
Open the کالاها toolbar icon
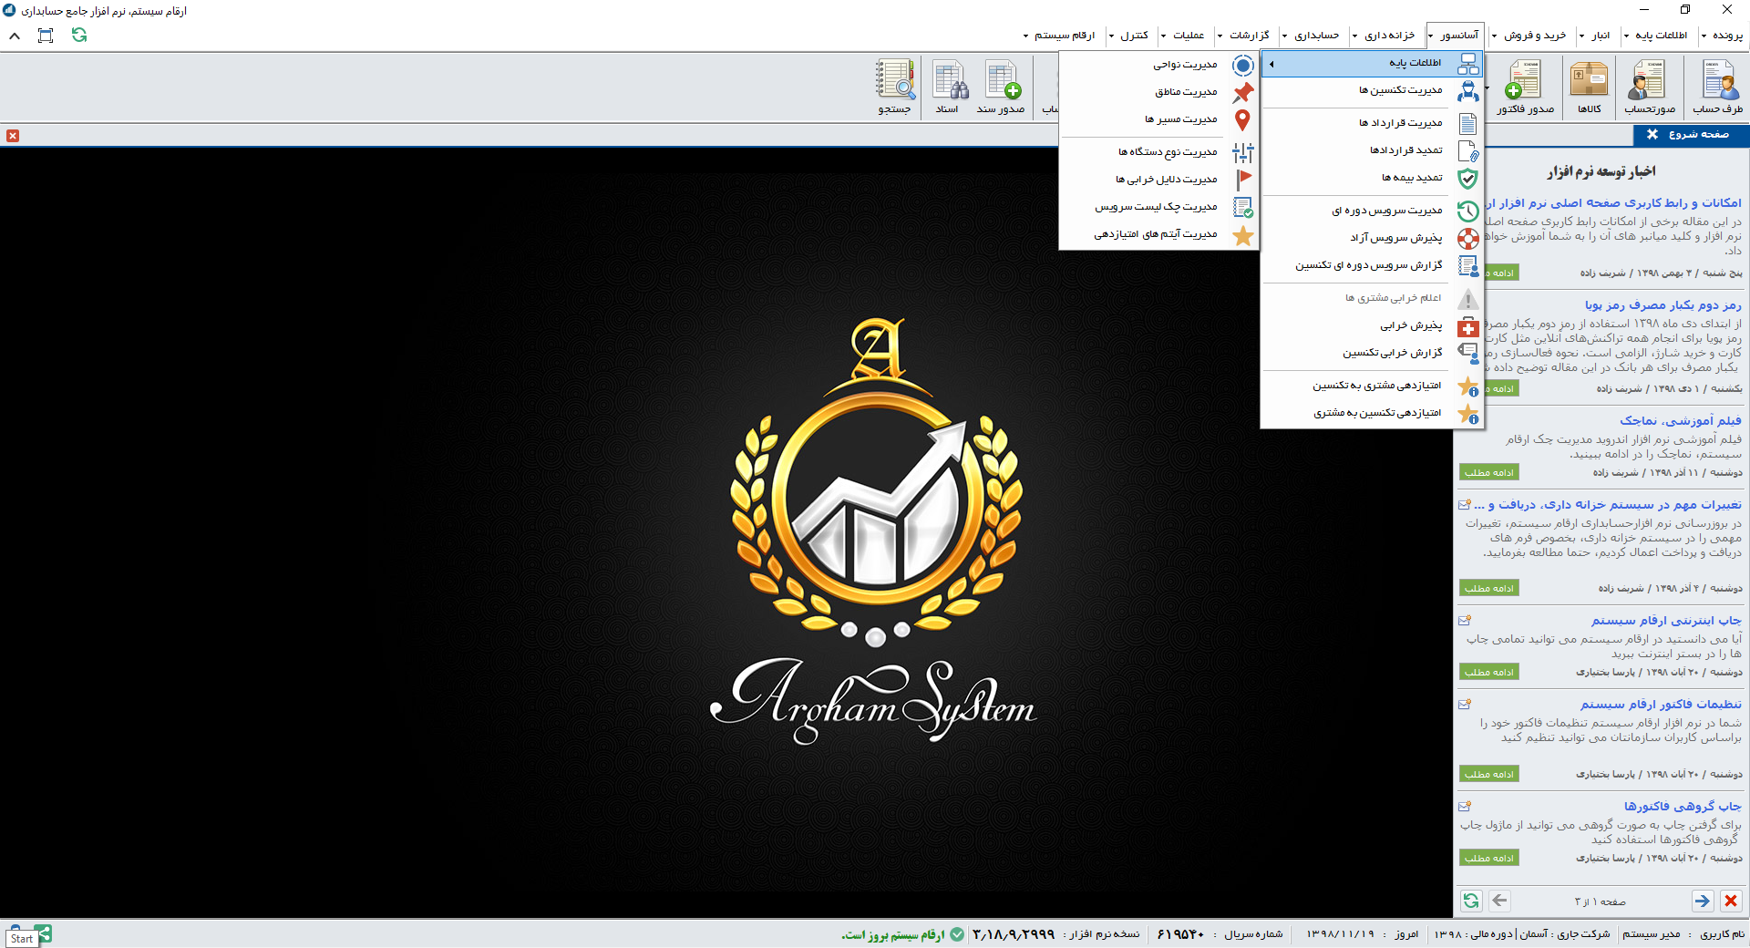point(1589,88)
